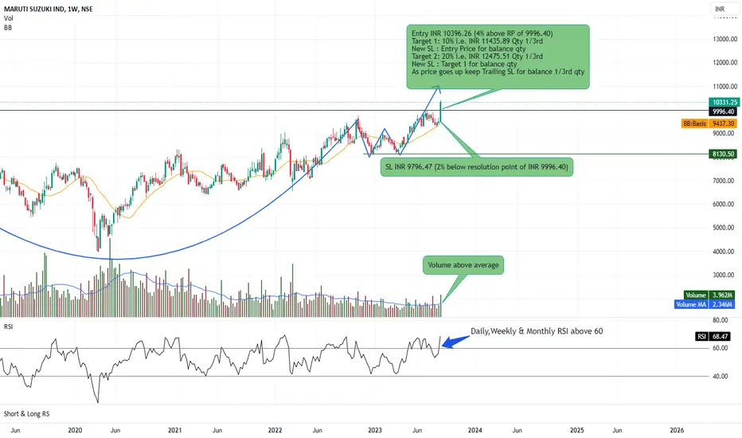Viewport: 742px width, 438px height.
Task: Click the 2026 label on time axis
Action: tap(678, 430)
